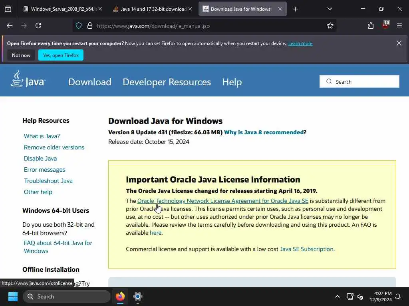Viewport: 409px width, 306px height.
Task: Open the Download menu item
Action: pos(90,82)
